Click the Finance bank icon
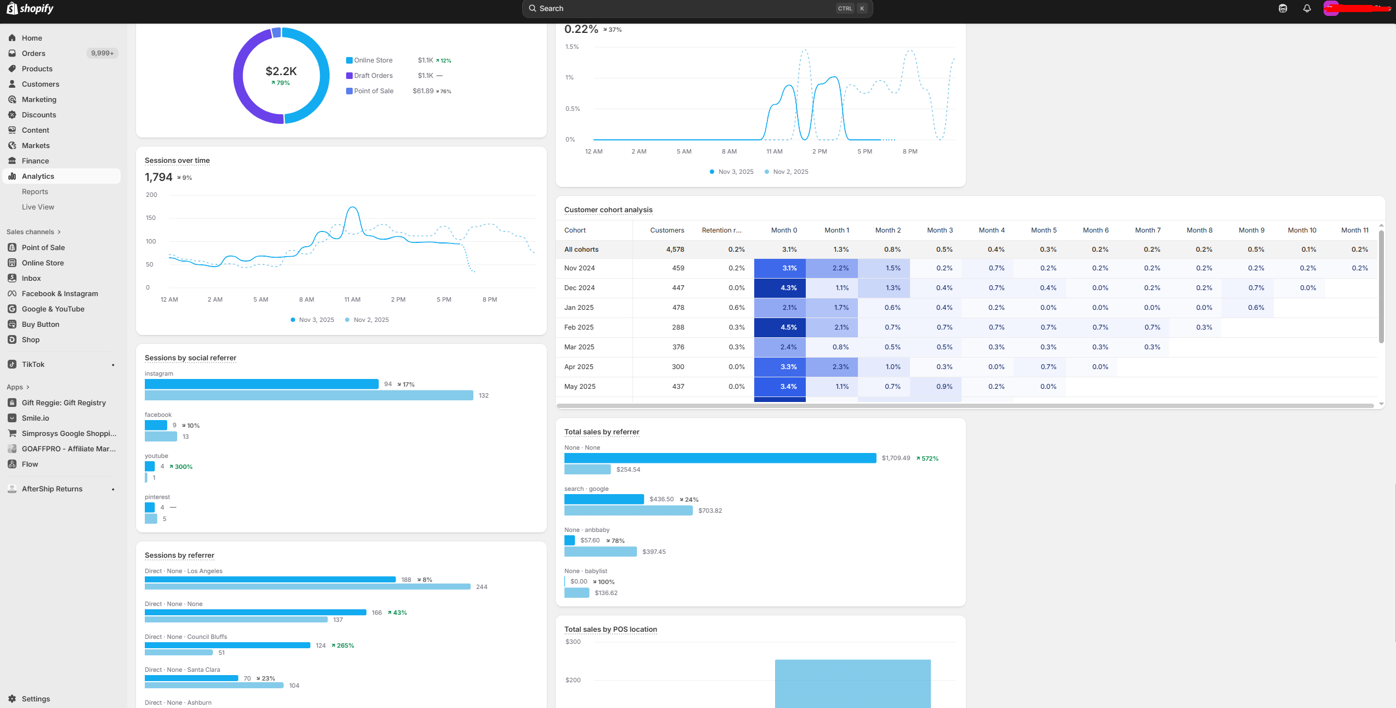 12,161
